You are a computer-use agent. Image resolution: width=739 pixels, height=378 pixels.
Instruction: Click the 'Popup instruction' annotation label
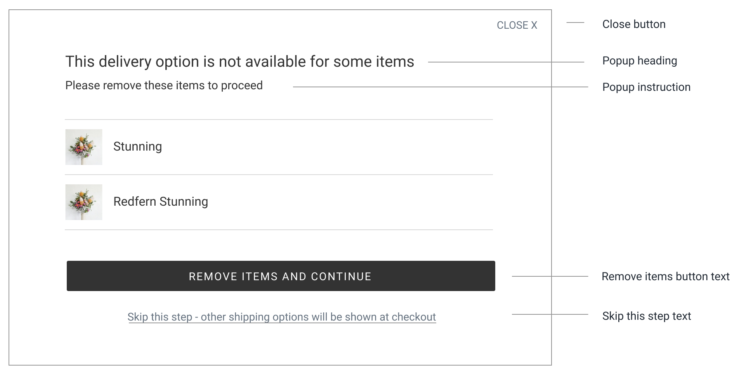pos(646,87)
